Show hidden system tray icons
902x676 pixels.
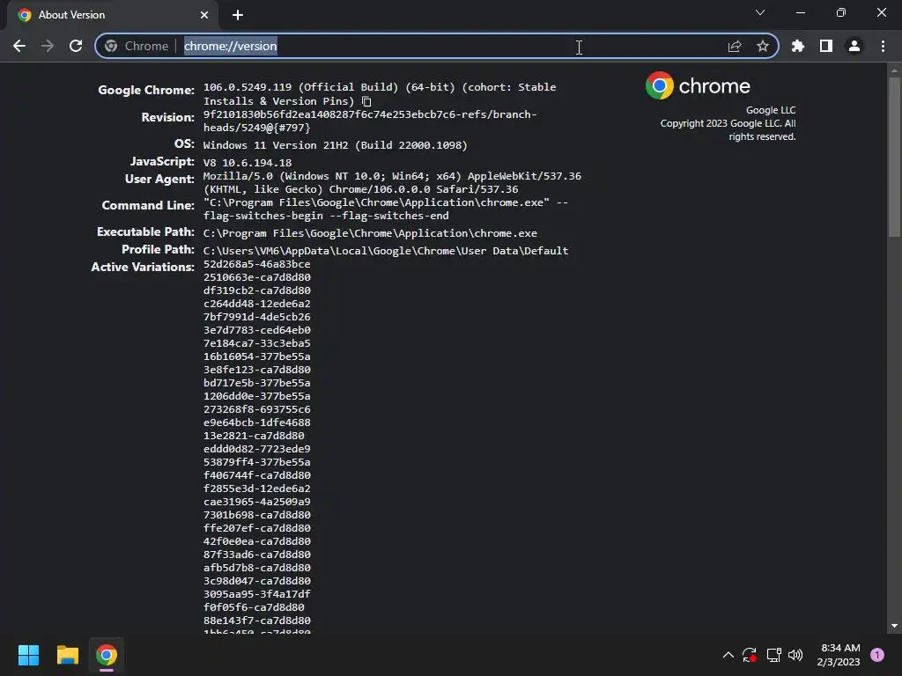[x=728, y=655]
